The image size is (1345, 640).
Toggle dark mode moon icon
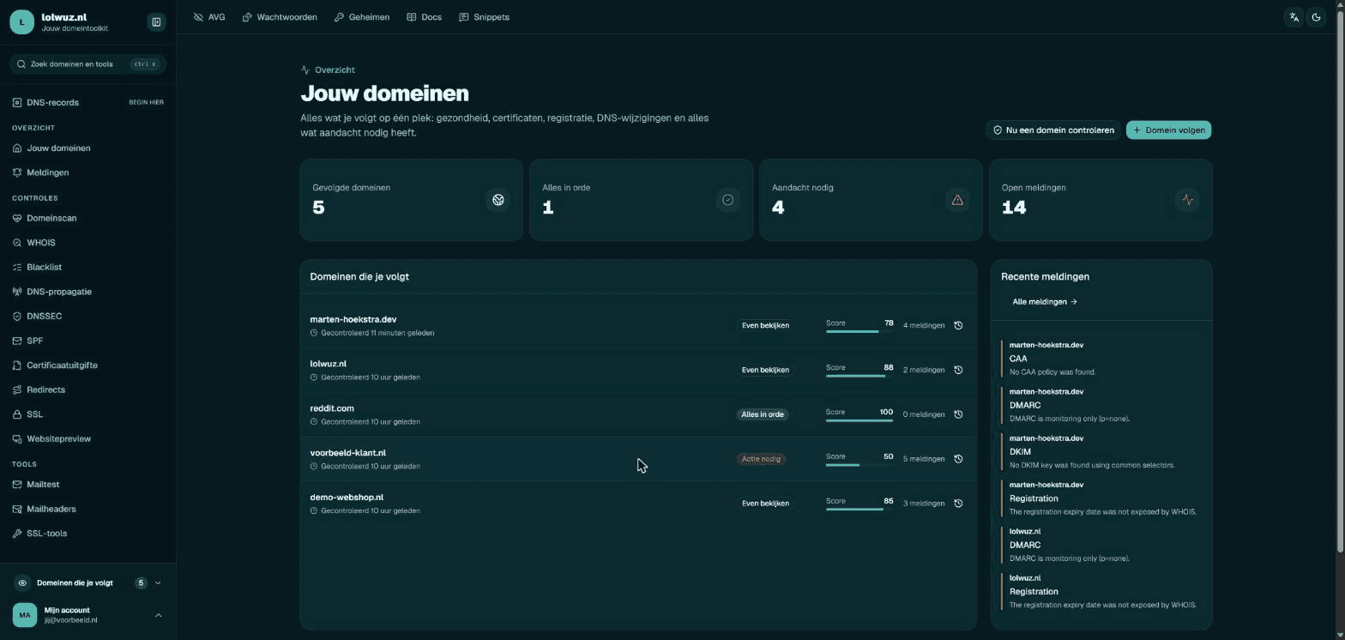(1317, 17)
